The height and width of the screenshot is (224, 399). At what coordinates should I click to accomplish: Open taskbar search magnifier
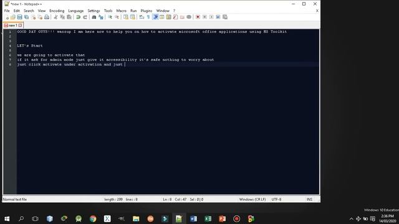pos(21,218)
